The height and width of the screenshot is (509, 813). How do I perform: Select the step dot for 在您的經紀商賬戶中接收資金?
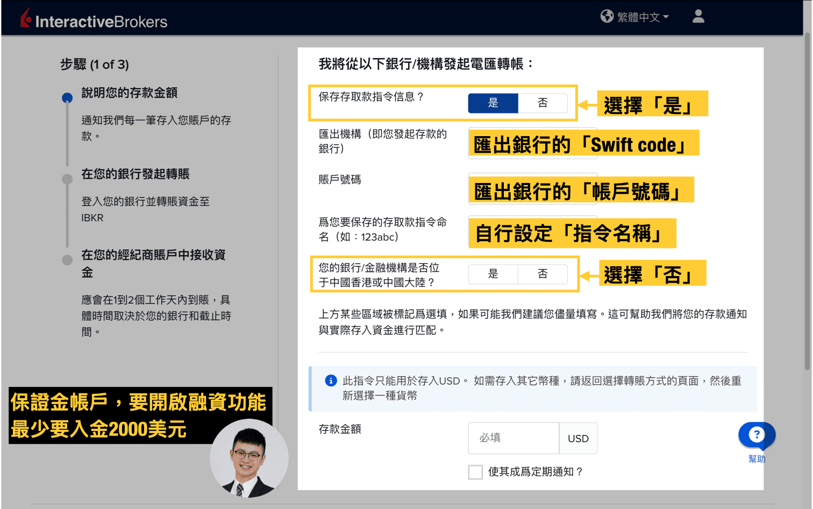pos(67,260)
